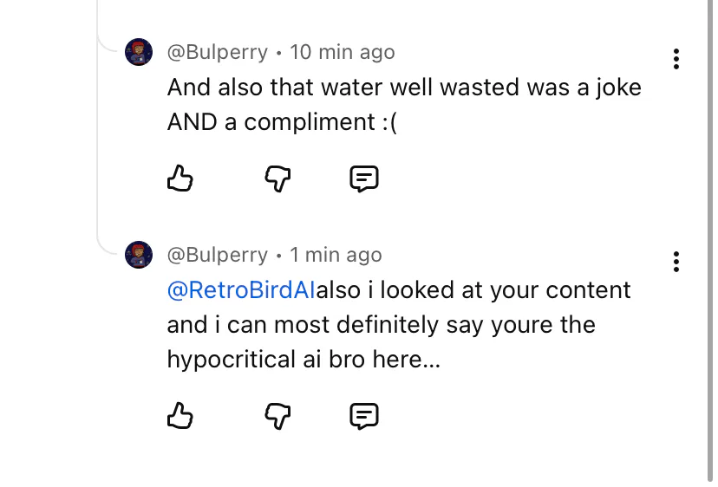Open @Bulperry channel from the 1 min ago comment
Screen dimensions: 718x487
click(x=218, y=255)
